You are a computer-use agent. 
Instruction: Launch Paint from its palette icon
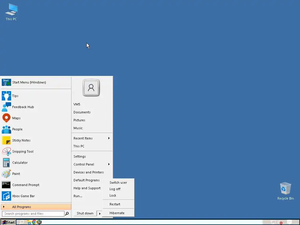click(x=6, y=173)
